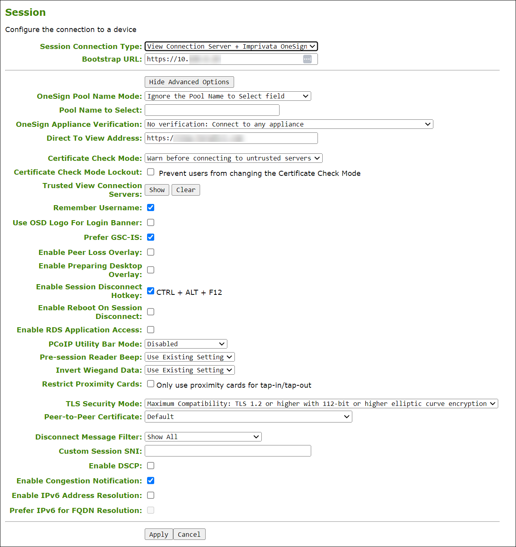
Task: Click 'CTRL + ALT + F12' hotkey text
Action: click(189, 292)
